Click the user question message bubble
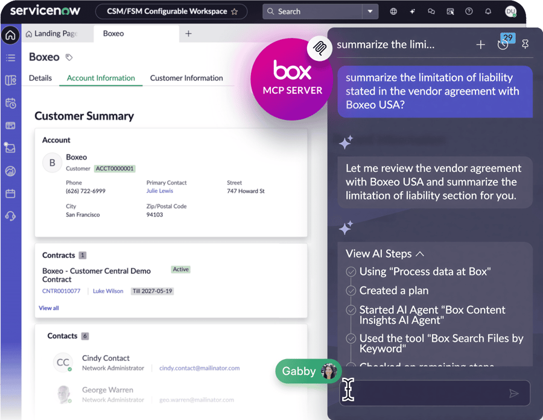Viewport: 543px width, 420px height. pos(435,92)
